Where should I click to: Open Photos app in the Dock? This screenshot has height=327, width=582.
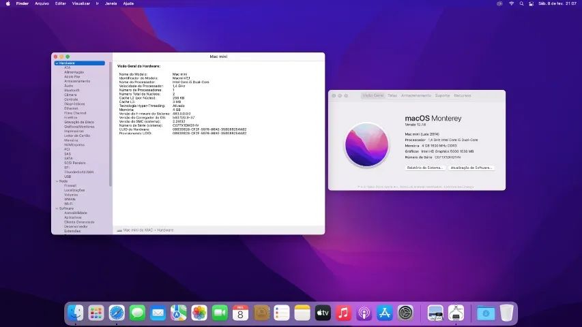pos(199,313)
